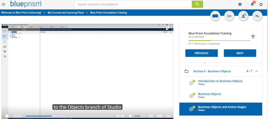Click the Studio icon in the video's sidebar
Image resolution: width=268 pixels, height=119 pixels.
[5, 36]
